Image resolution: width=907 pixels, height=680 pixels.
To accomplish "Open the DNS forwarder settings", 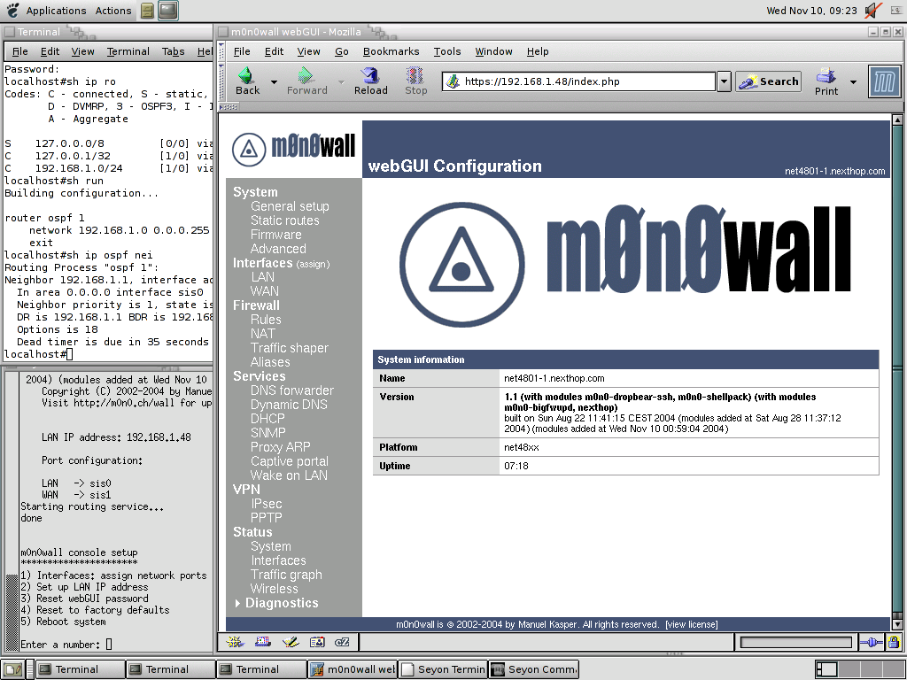I will (x=292, y=390).
